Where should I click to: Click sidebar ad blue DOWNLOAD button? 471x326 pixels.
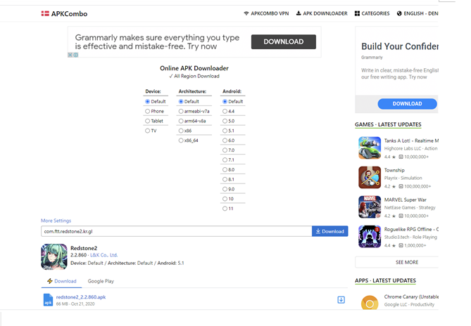408,104
